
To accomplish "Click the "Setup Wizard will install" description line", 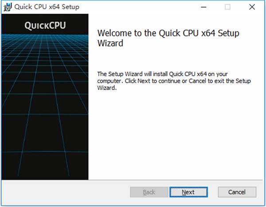I will (x=163, y=74).
